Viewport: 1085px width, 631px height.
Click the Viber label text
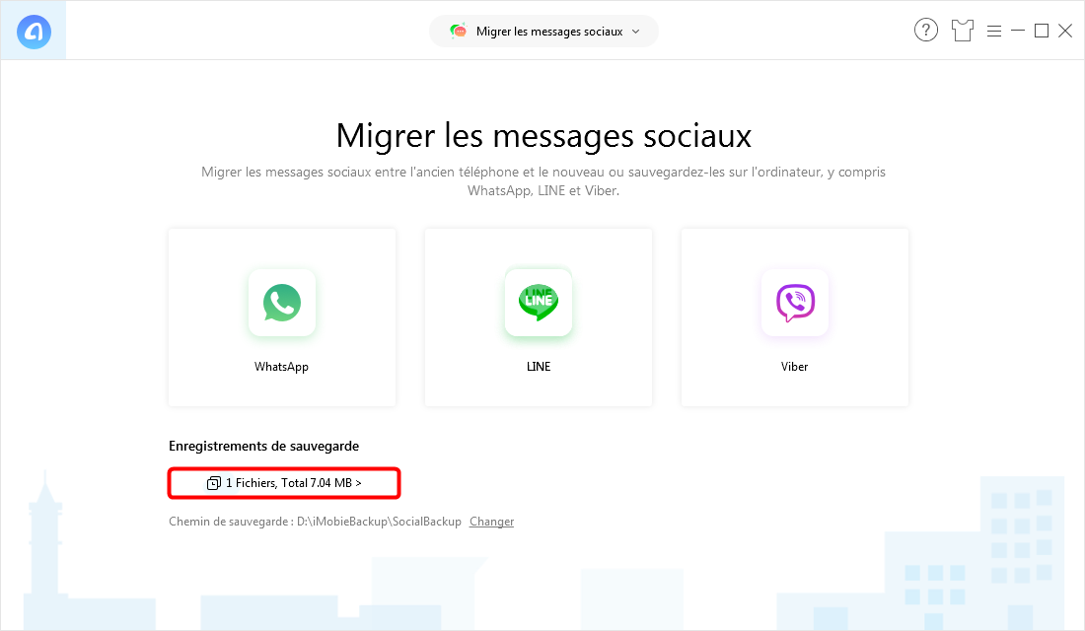(x=794, y=367)
